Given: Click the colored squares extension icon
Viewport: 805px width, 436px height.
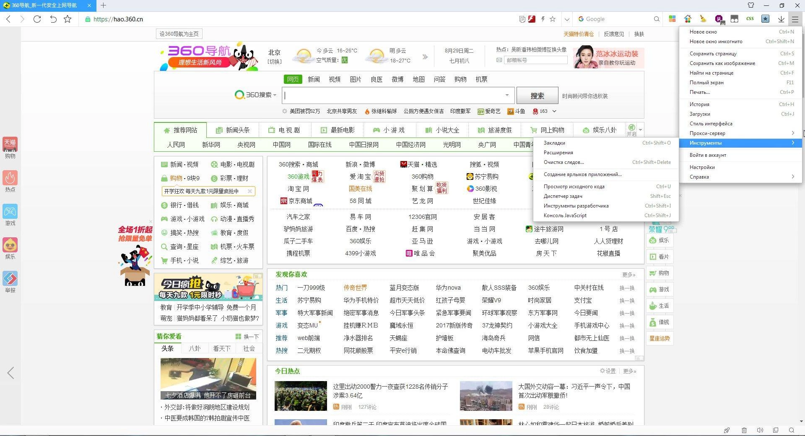Looking at the screenshot, I should pyautogui.click(x=672, y=19).
